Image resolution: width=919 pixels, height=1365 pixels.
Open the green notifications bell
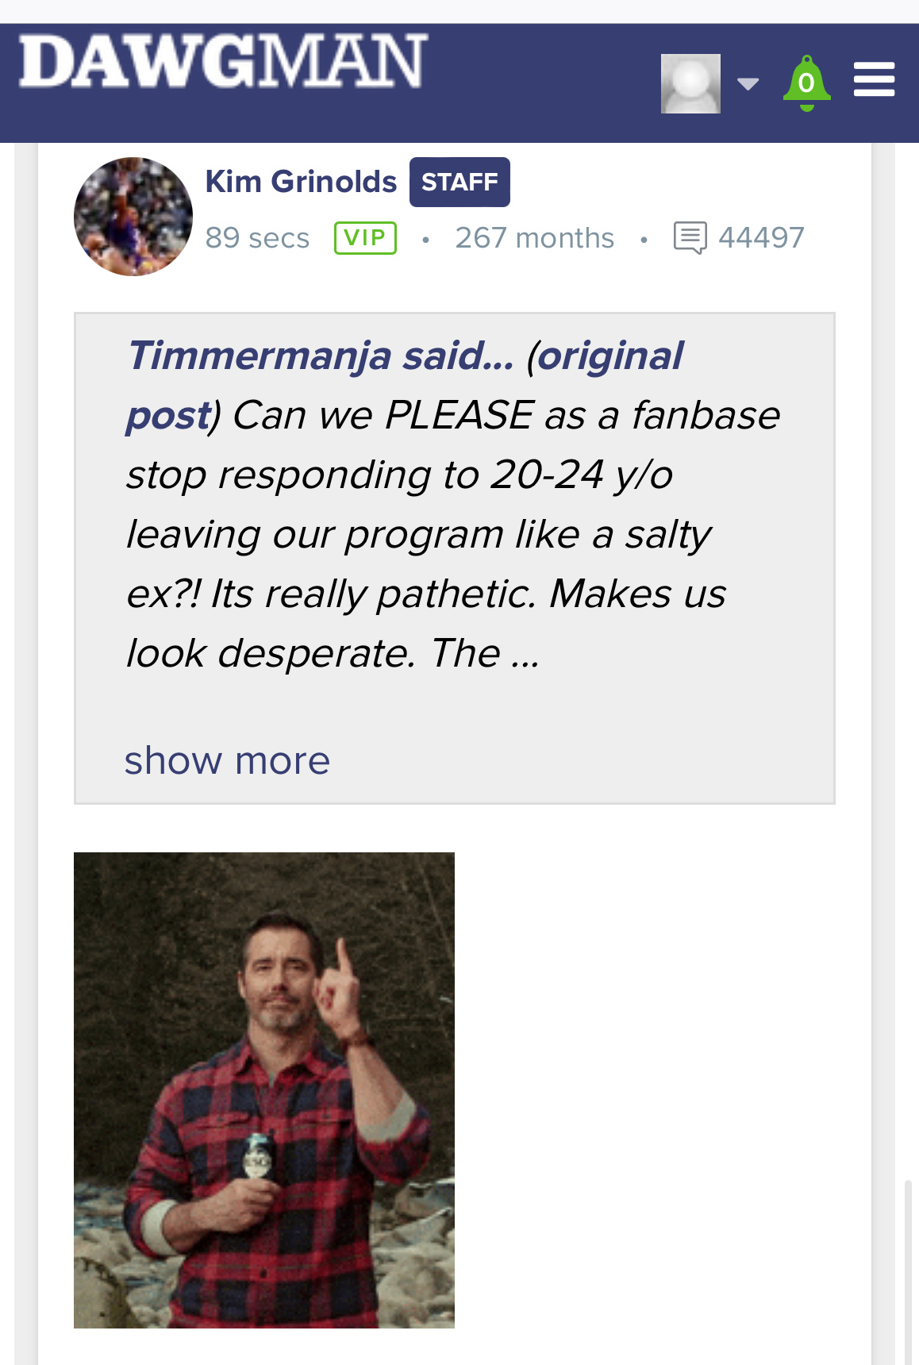point(806,83)
